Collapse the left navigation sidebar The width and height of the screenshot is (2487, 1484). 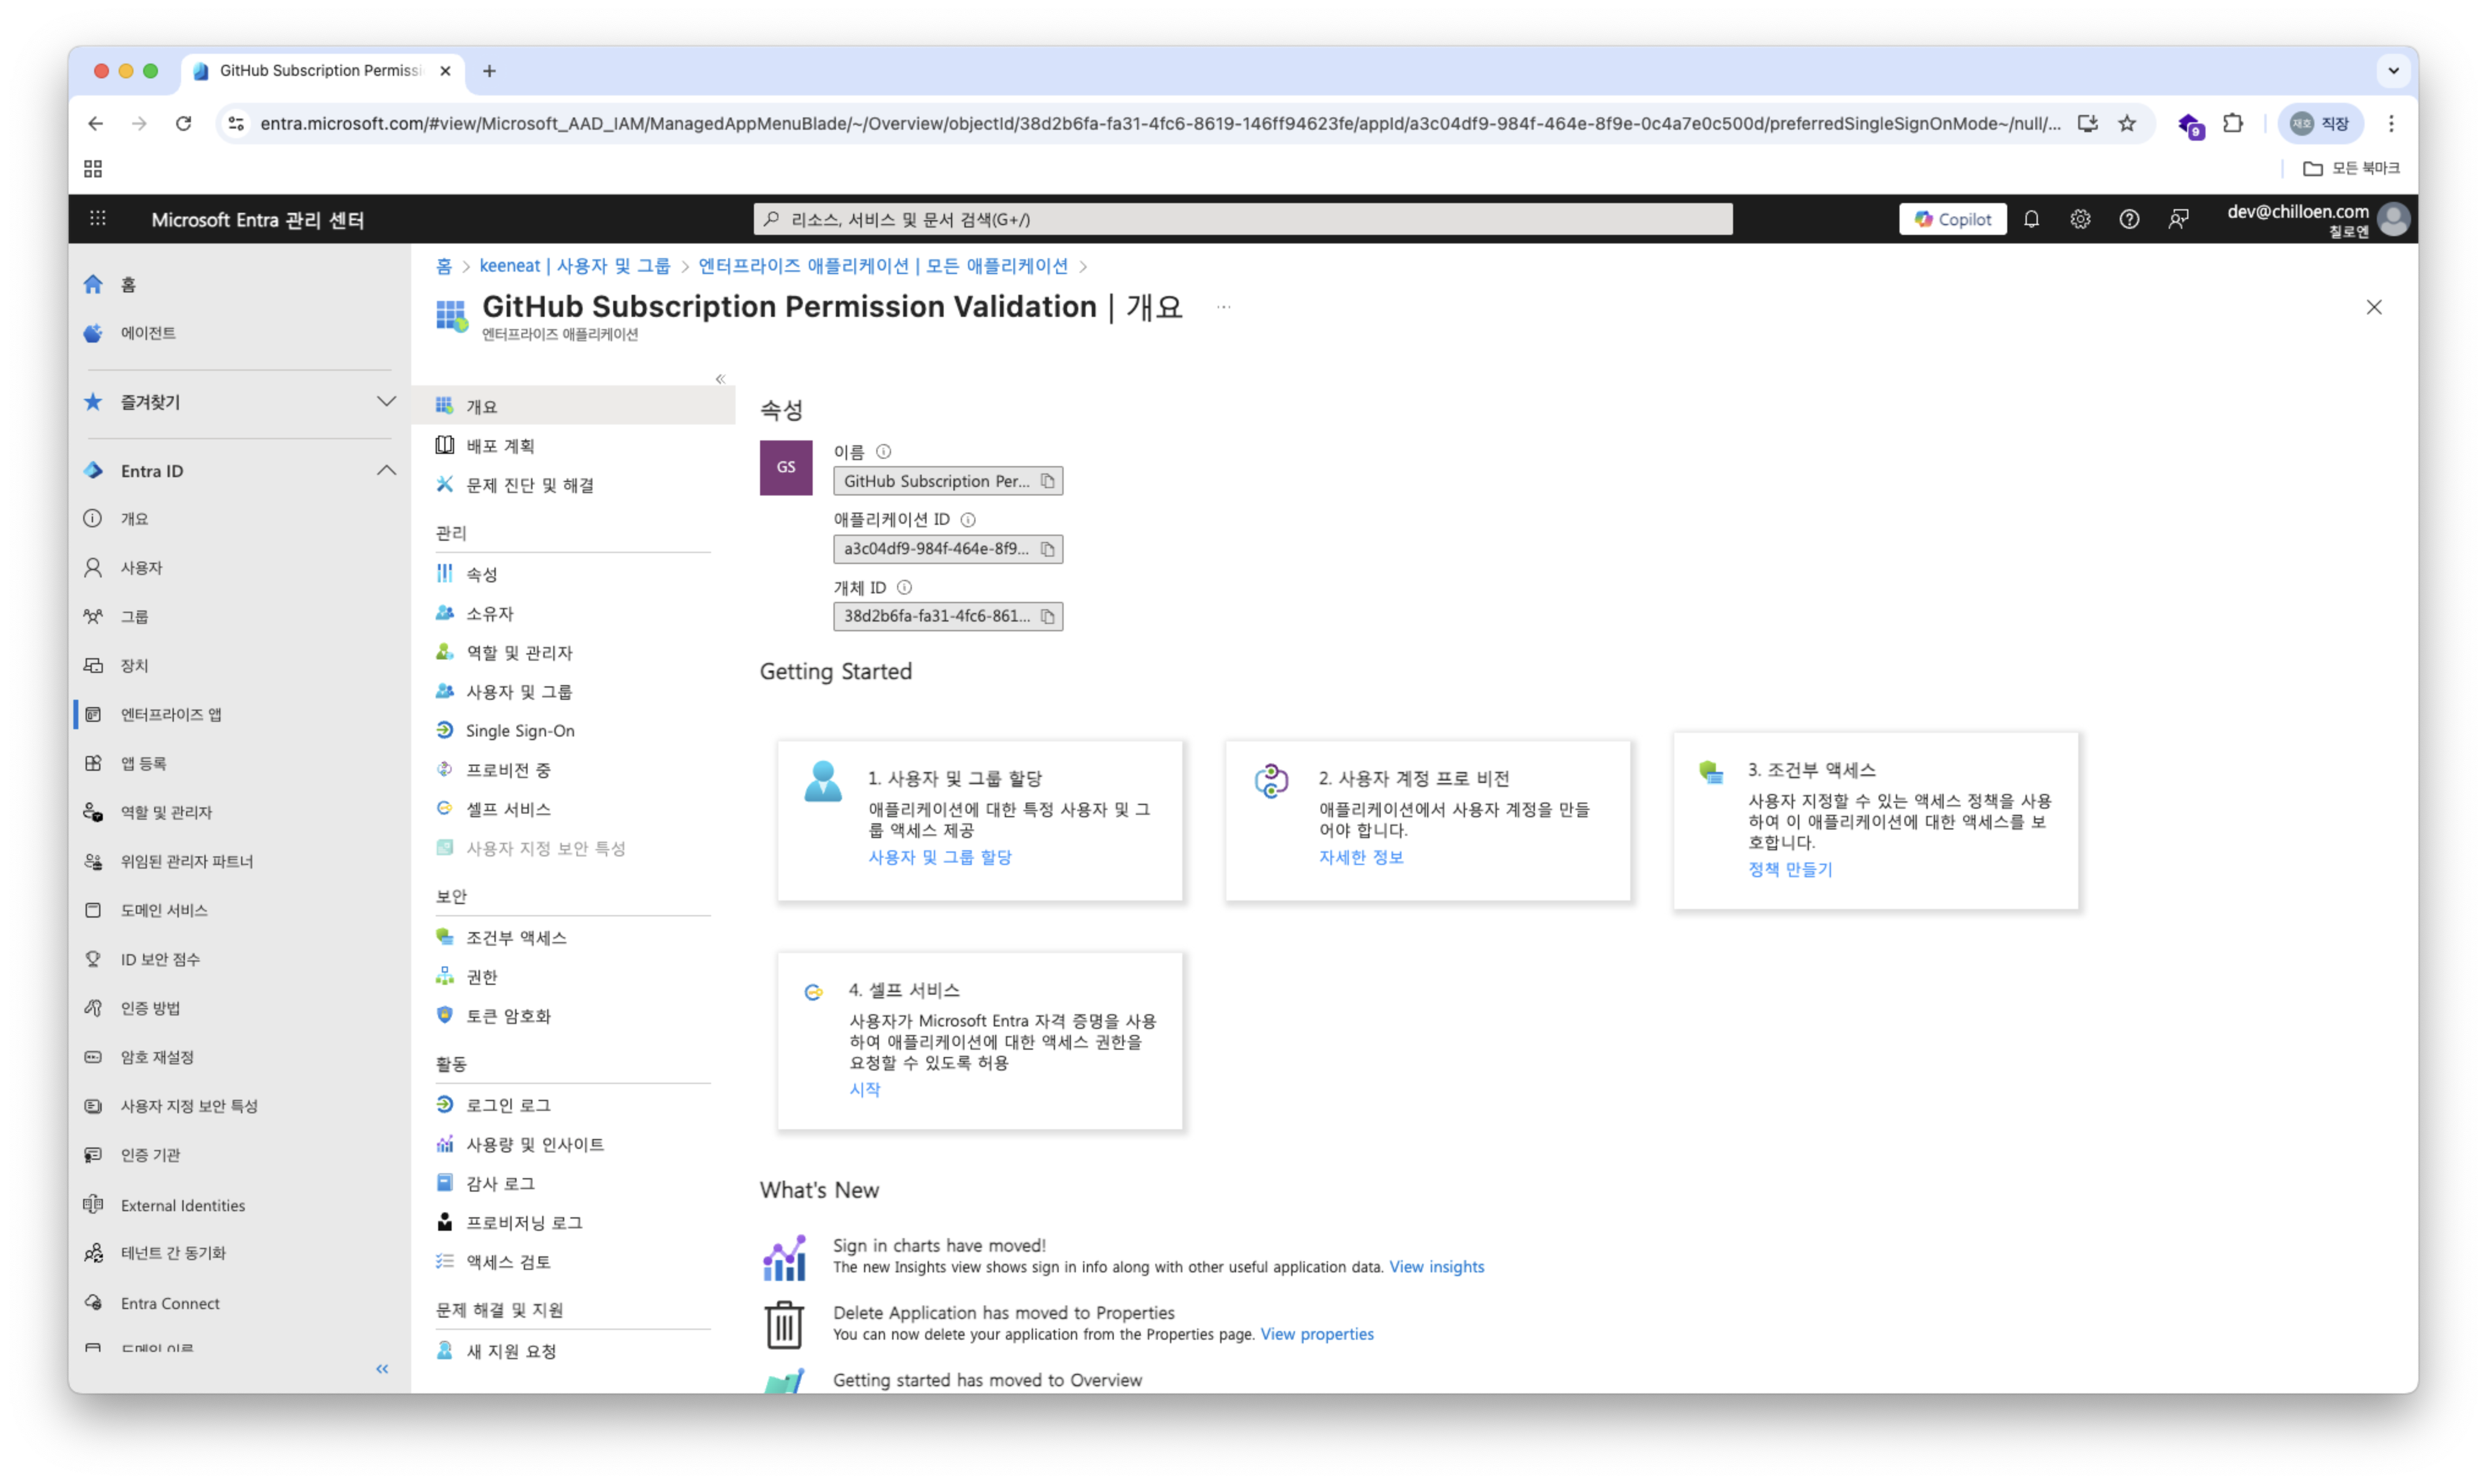pyautogui.click(x=382, y=1369)
